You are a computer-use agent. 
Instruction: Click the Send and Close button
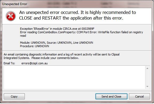click(x=111, y=96)
